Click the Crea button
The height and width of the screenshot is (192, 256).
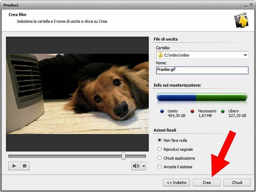point(207,182)
